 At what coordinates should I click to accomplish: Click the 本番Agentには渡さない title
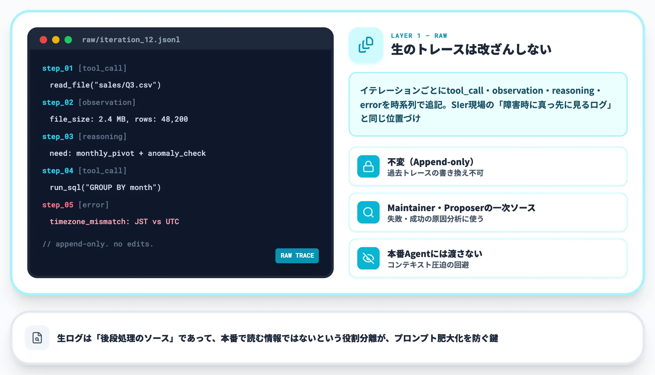[435, 254]
